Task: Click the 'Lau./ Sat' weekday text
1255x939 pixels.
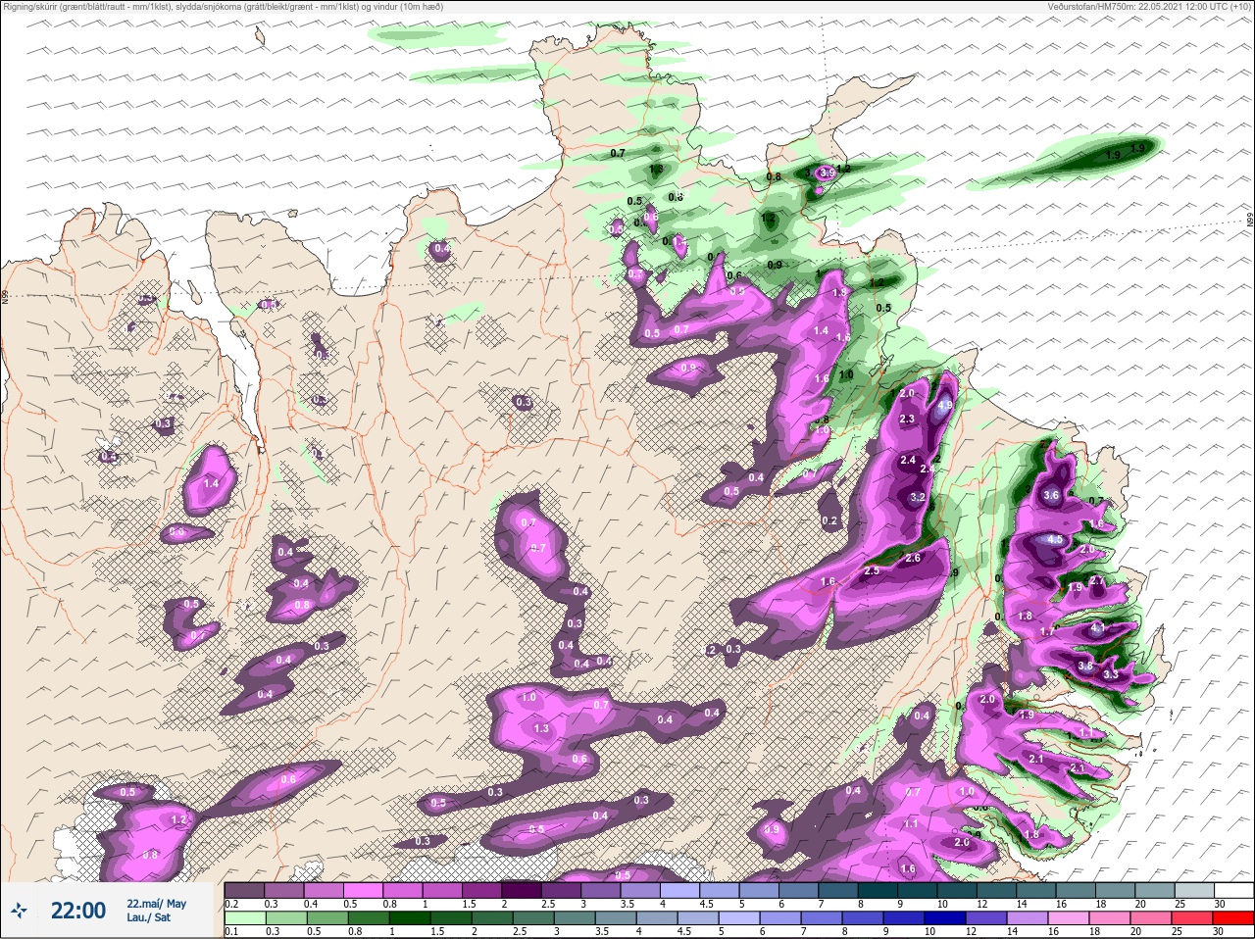Action: 148,917
